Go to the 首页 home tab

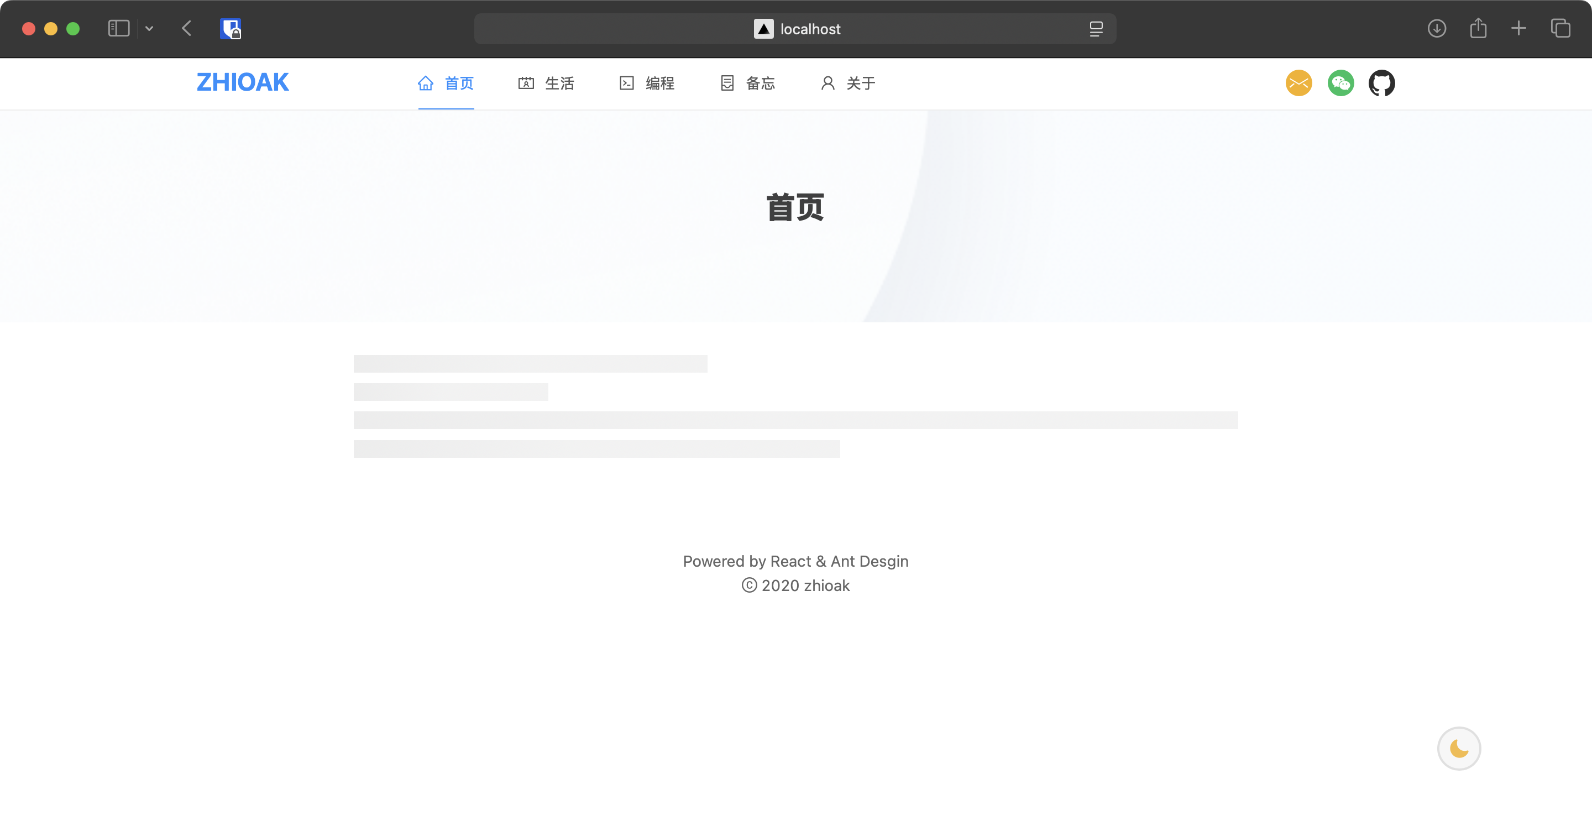[x=446, y=83]
